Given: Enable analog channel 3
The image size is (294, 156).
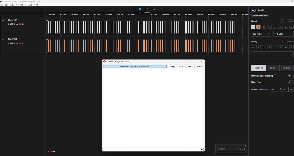Looking at the screenshot, I should pyautogui.click(x=270, y=47).
